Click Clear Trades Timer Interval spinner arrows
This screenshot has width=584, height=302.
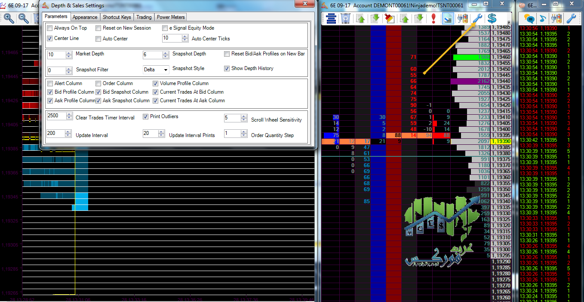pyautogui.click(x=69, y=116)
